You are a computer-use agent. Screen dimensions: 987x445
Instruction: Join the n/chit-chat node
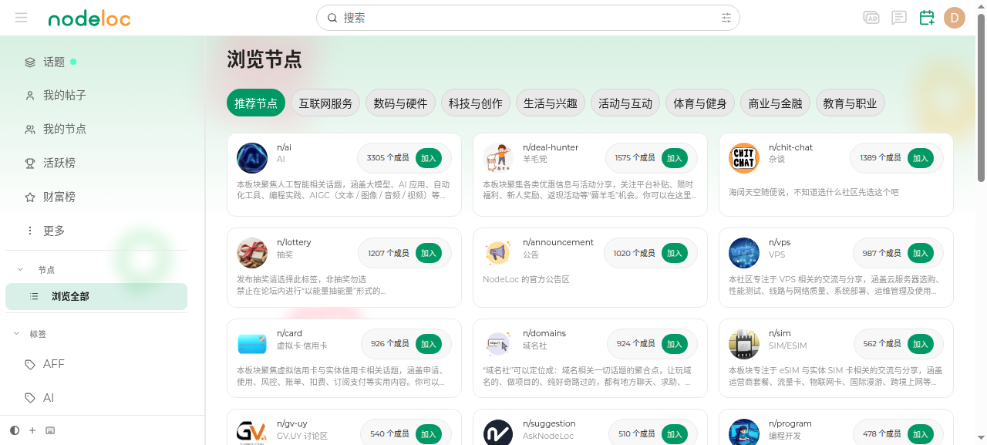[x=921, y=158]
